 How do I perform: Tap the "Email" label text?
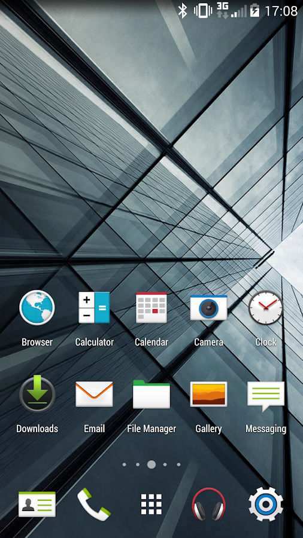pos(94,429)
